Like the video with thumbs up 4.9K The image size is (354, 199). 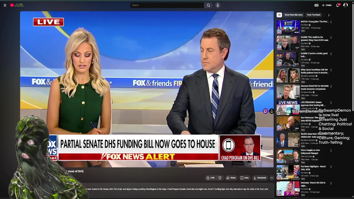[210, 178]
